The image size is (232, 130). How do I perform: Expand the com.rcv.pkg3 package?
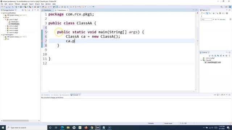[6, 28]
